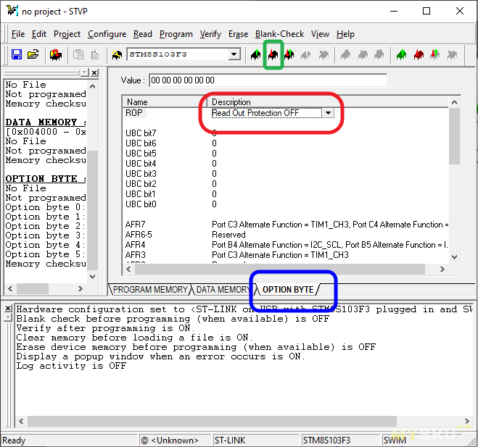Image resolution: width=478 pixels, height=447 pixels.
Task: Click the Description column header
Action: (231, 102)
